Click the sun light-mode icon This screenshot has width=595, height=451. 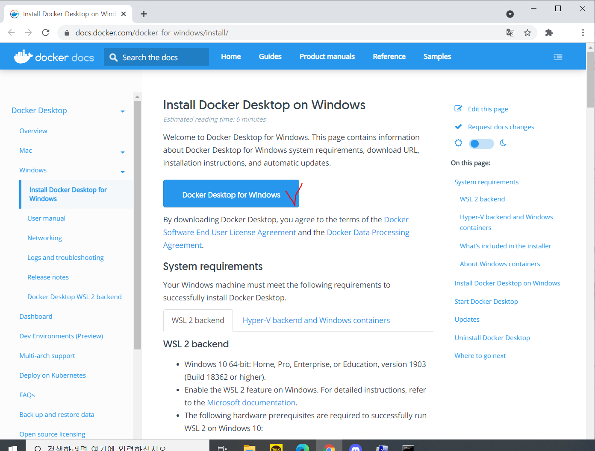pos(458,143)
